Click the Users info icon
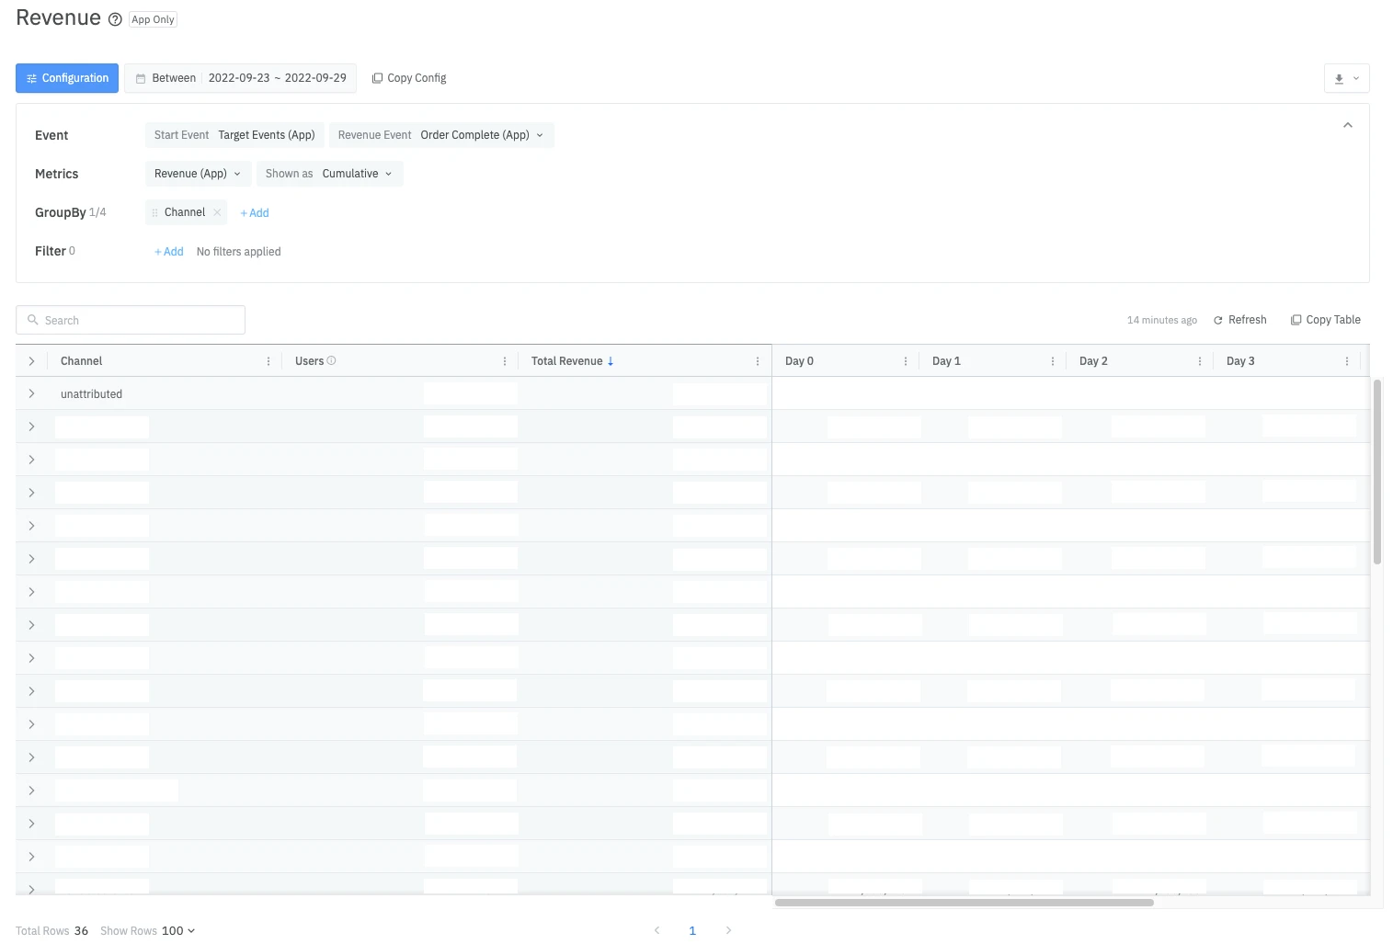This screenshot has height=944, width=1393. [332, 360]
